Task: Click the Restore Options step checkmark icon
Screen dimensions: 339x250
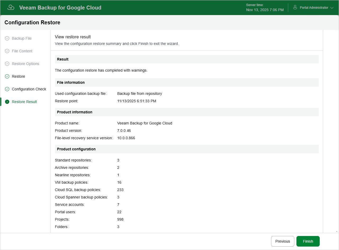Action: click(x=7, y=64)
